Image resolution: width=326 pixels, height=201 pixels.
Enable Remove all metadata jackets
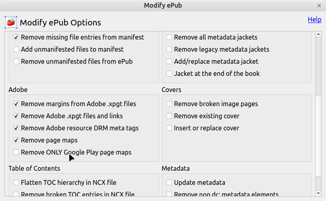[x=169, y=37]
